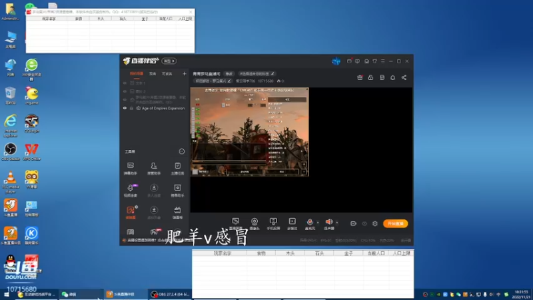Viewport: 533px width, 300px height.
Task: Expand the mode pill beside 直播伴侣 logo
Action: pyautogui.click(x=169, y=61)
